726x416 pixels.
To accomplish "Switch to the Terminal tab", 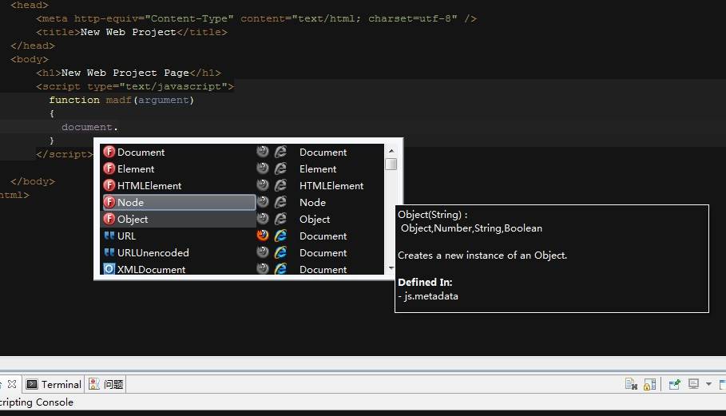I will tap(54, 384).
